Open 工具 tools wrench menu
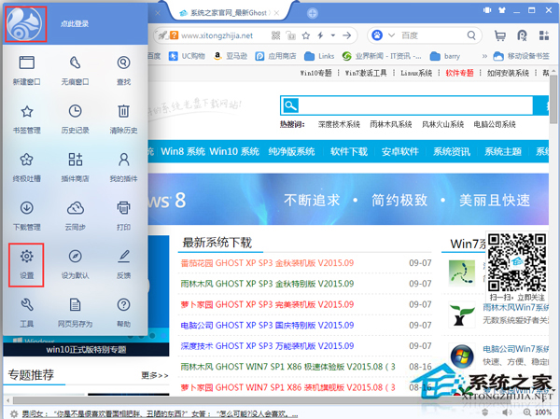Screen dimensions: 560x419 tap(27, 313)
